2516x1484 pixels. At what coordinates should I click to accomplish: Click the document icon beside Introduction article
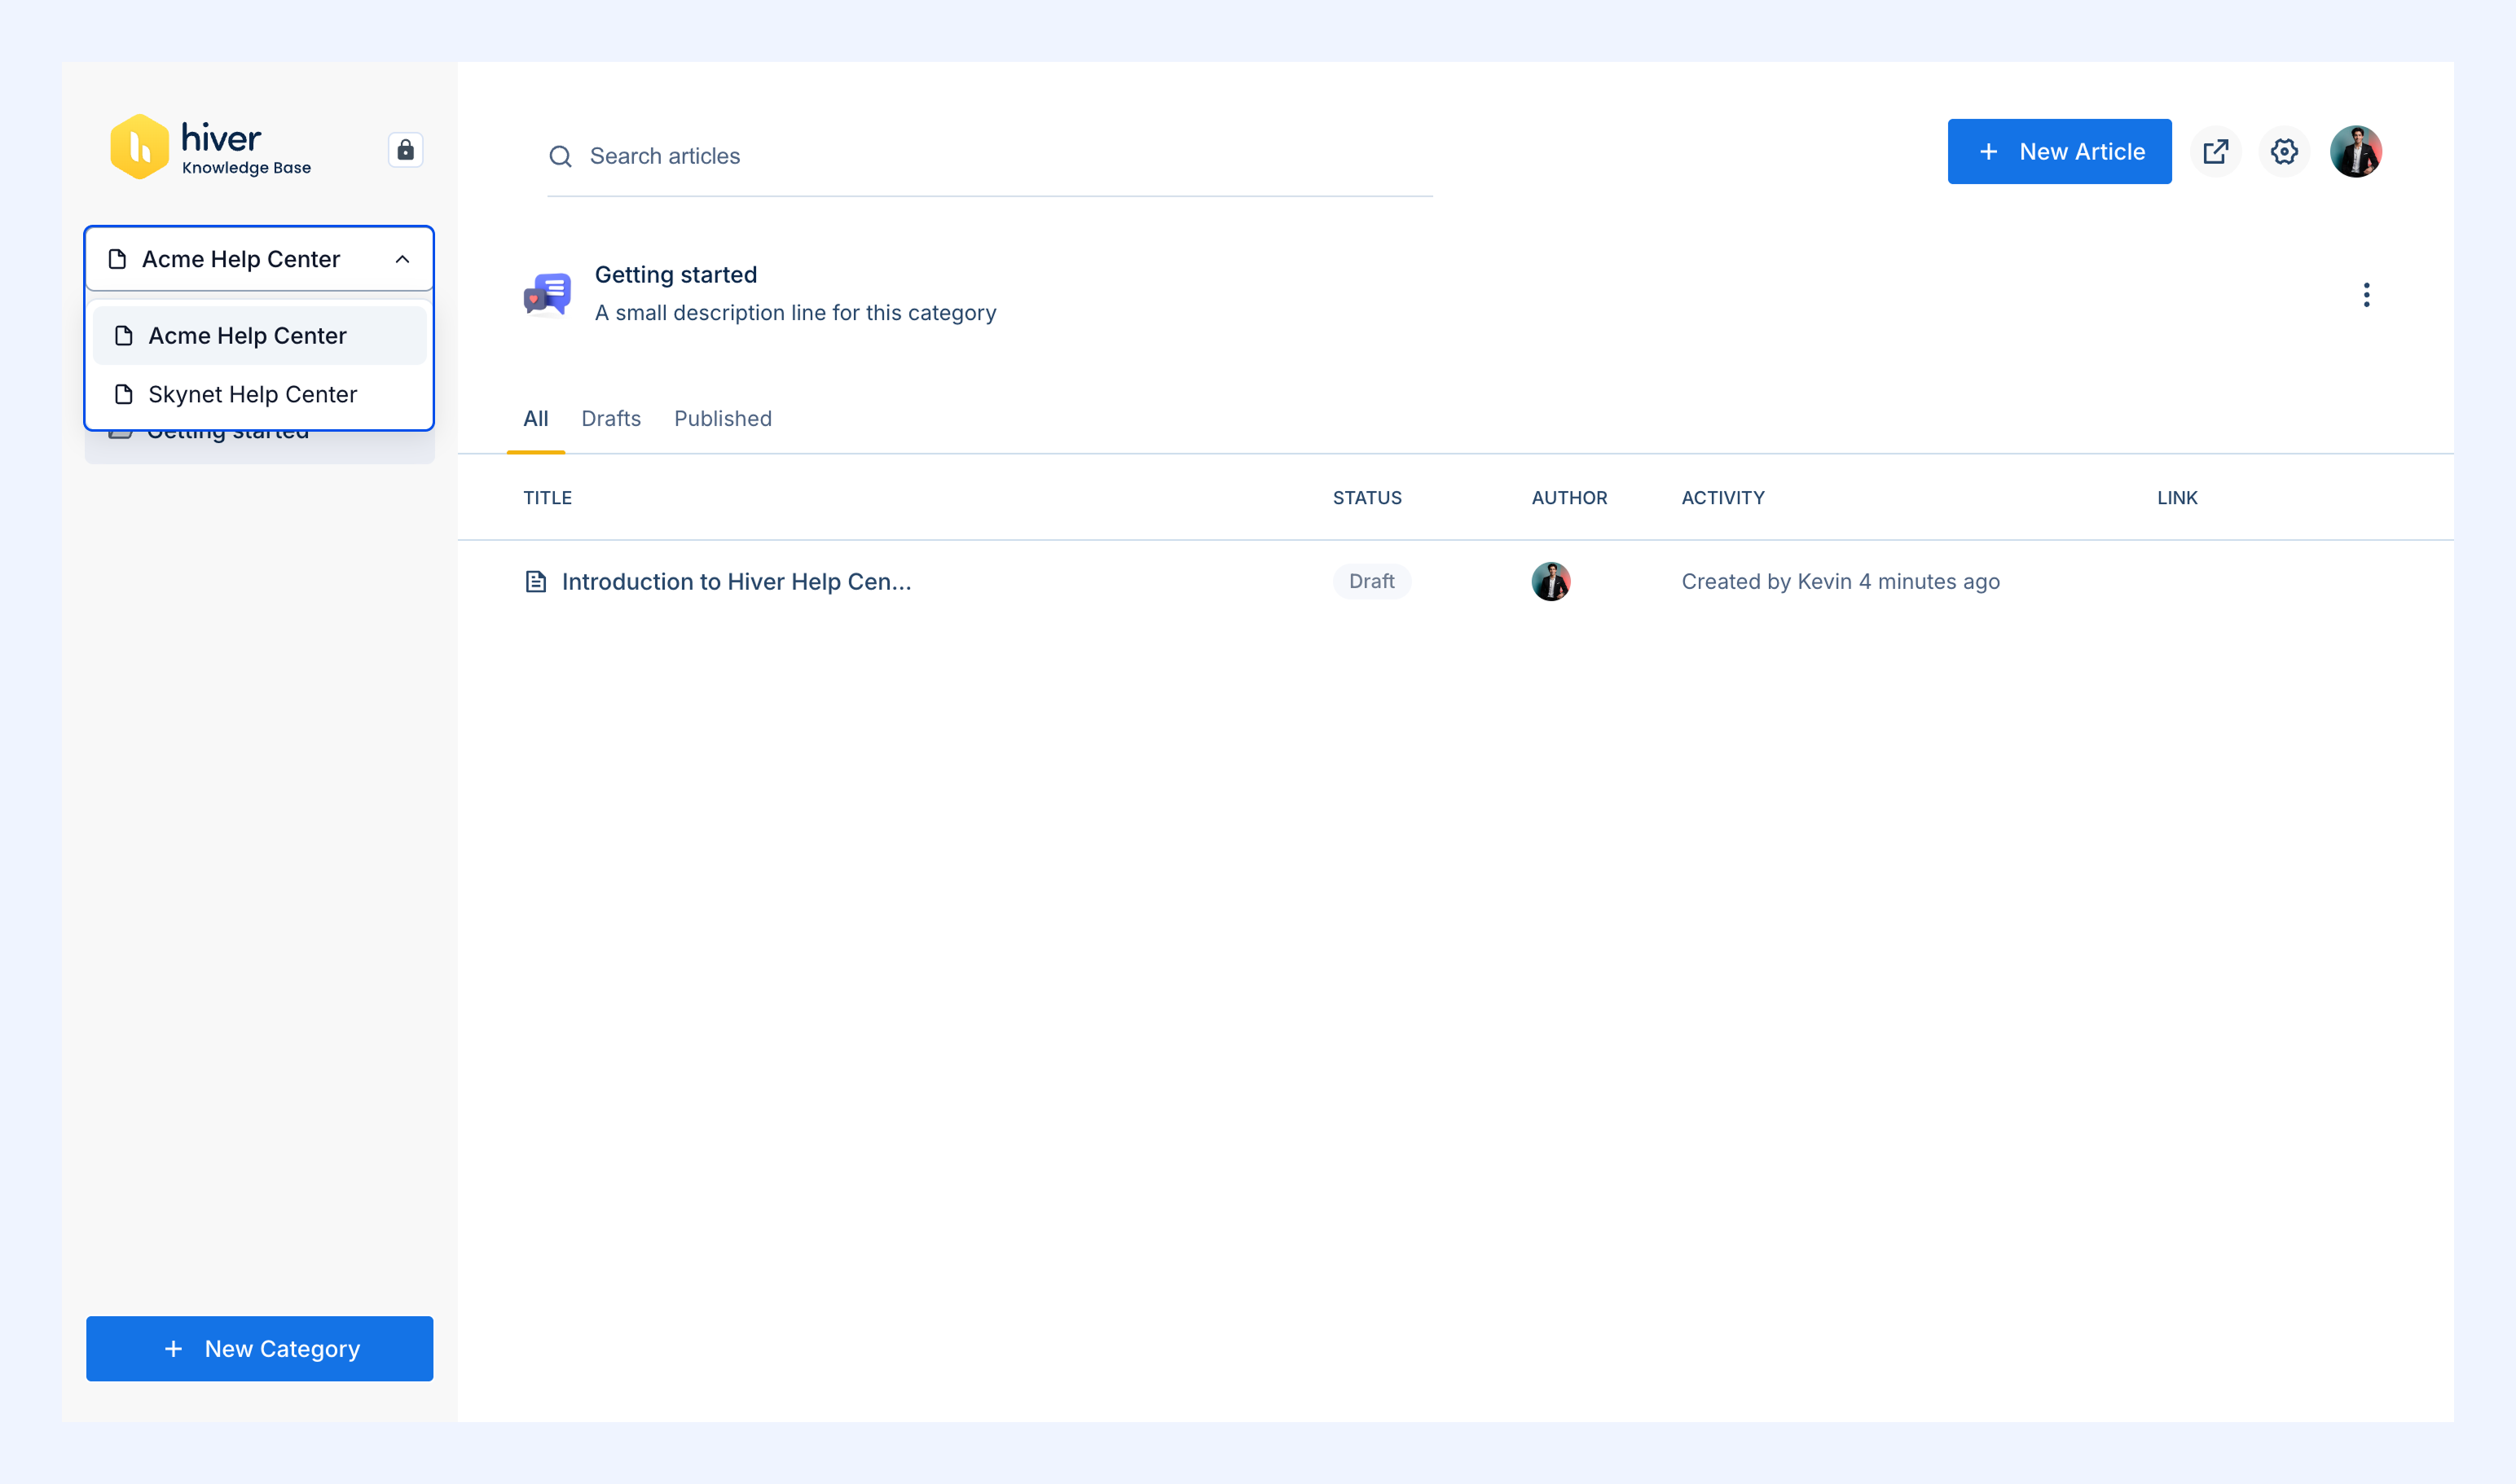click(536, 582)
